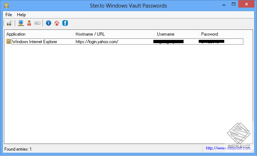Click the https://login.yahoo.com/ hostname cell

click(97, 42)
